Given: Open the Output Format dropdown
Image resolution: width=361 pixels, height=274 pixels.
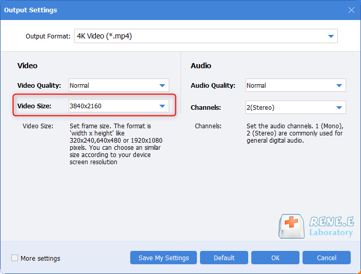Looking at the screenshot, I should pyautogui.click(x=206, y=36).
